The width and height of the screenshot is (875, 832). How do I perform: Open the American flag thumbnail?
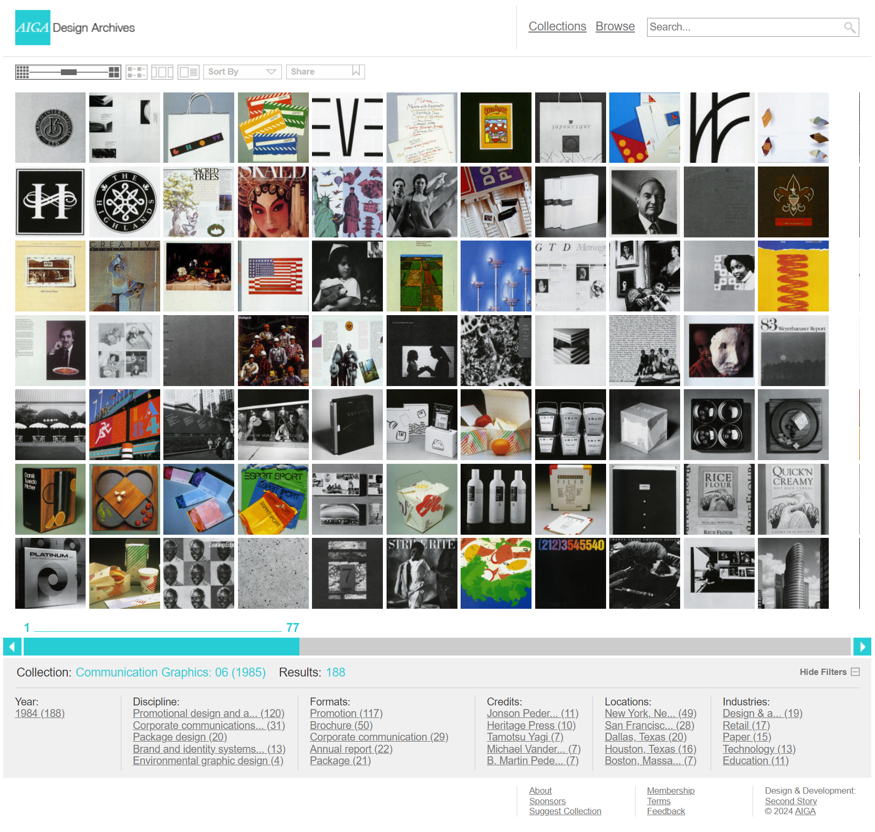pyautogui.click(x=273, y=276)
